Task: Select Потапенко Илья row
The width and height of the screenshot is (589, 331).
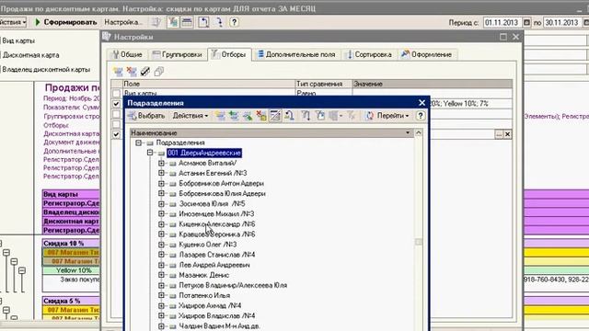Action: point(204,295)
